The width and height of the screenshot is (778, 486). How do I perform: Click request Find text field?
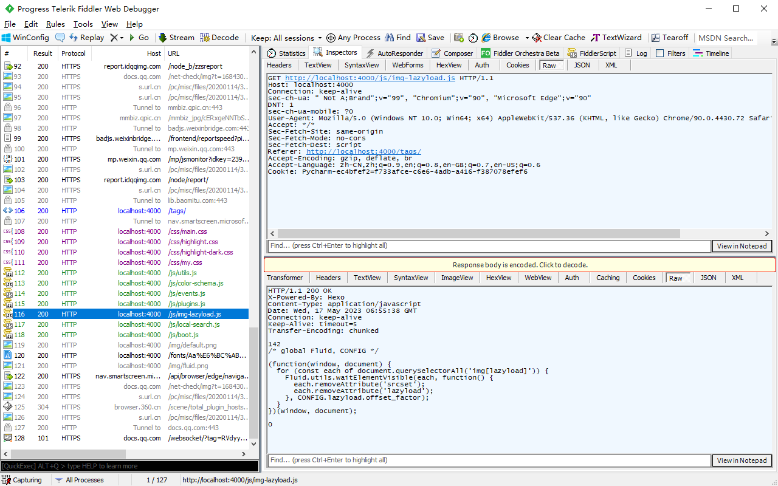(489, 246)
